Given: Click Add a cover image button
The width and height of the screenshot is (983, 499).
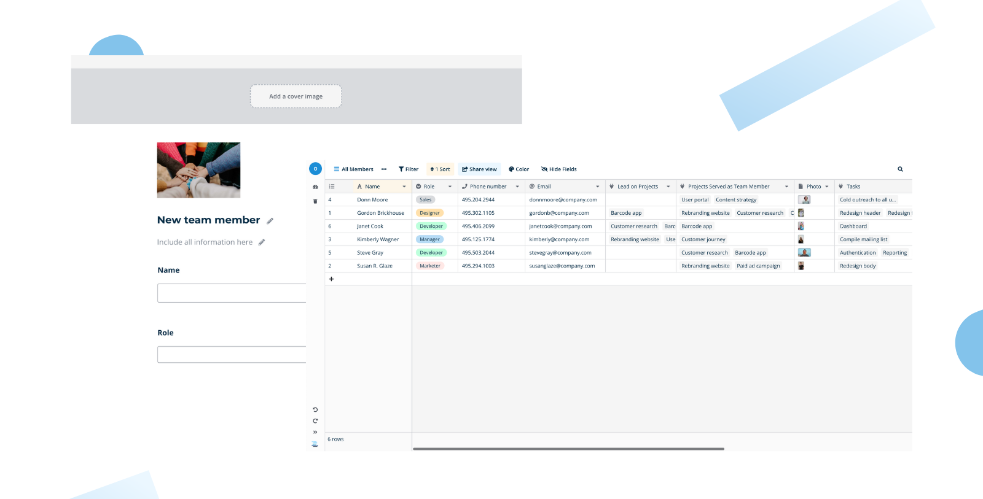Looking at the screenshot, I should pyautogui.click(x=296, y=96).
